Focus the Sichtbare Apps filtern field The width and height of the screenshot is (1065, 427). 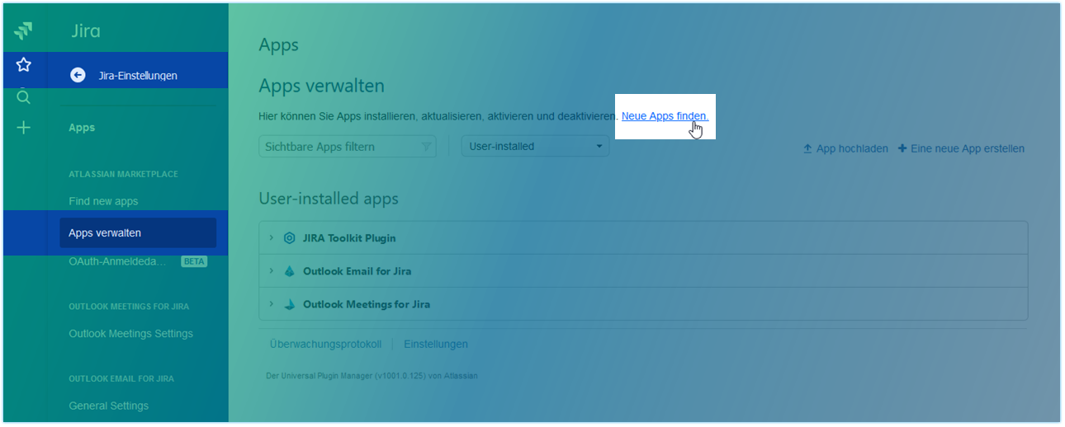coord(338,147)
